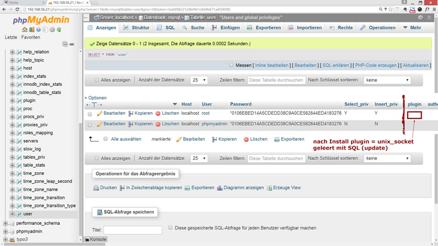Switch to the Struktur tab
Viewport: 438px width, 246px height.
pyautogui.click(x=136, y=28)
